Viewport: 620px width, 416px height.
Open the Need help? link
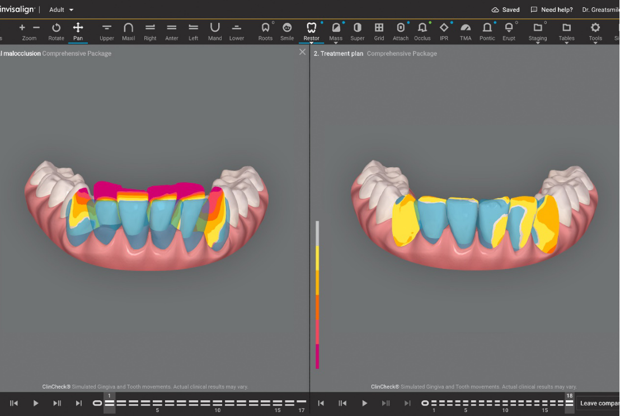pos(552,10)
